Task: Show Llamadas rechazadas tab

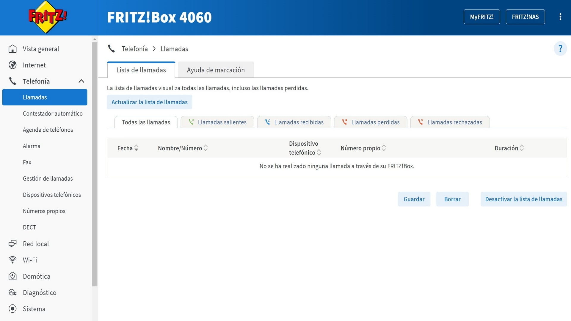Action: [x=450, y=122]
